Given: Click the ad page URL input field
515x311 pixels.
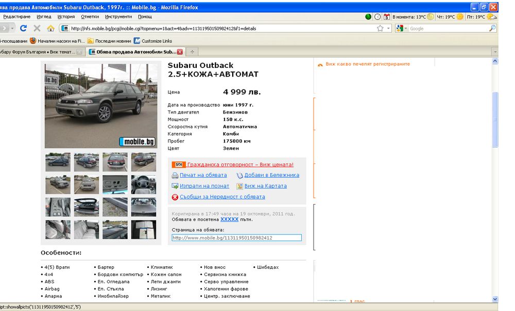Looking at the screenshot, I should click(x=236, y=237).
